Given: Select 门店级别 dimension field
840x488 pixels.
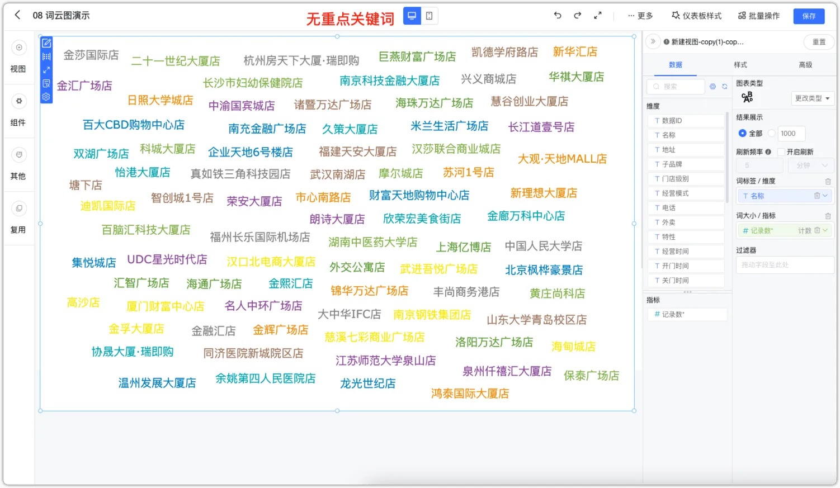Looking at the screenshot, I should (686, 179).
